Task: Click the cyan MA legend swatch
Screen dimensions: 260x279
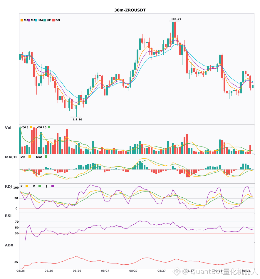Action: tap(36, 20)
